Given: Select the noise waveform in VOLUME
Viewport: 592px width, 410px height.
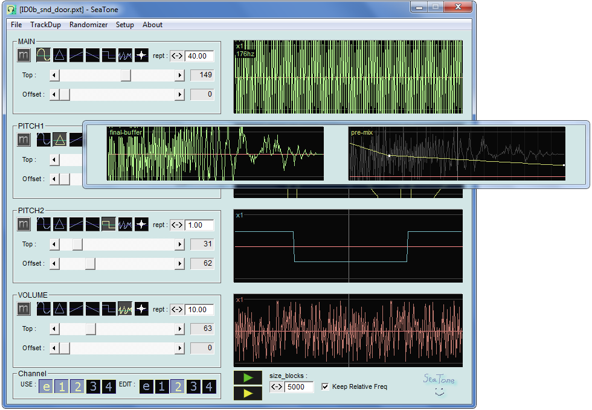Looking at the screenshot, I should (125, 309).
